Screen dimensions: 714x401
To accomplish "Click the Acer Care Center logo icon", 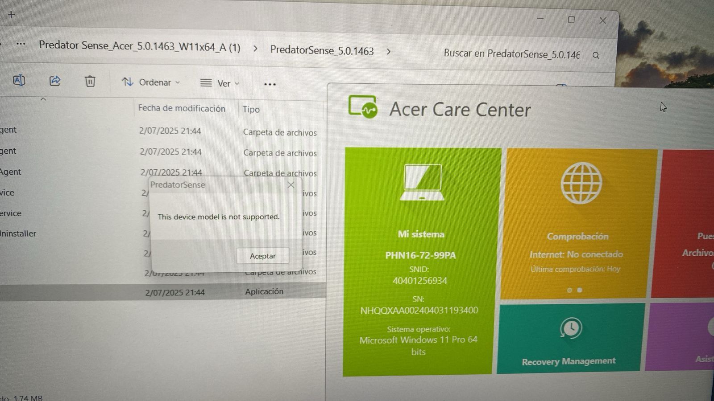I will tap(363, 107).
